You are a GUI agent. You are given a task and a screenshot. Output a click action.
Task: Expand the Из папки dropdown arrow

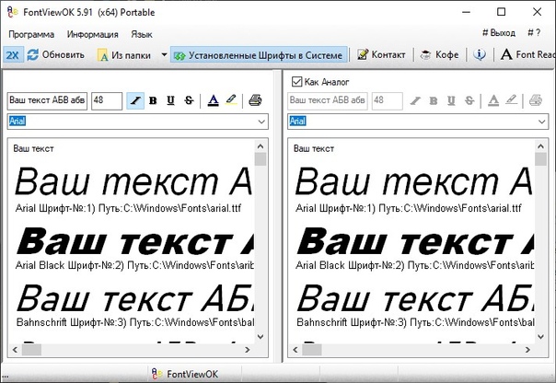coord(164,55)
